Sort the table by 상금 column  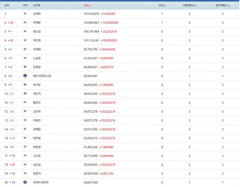[87, 6]
